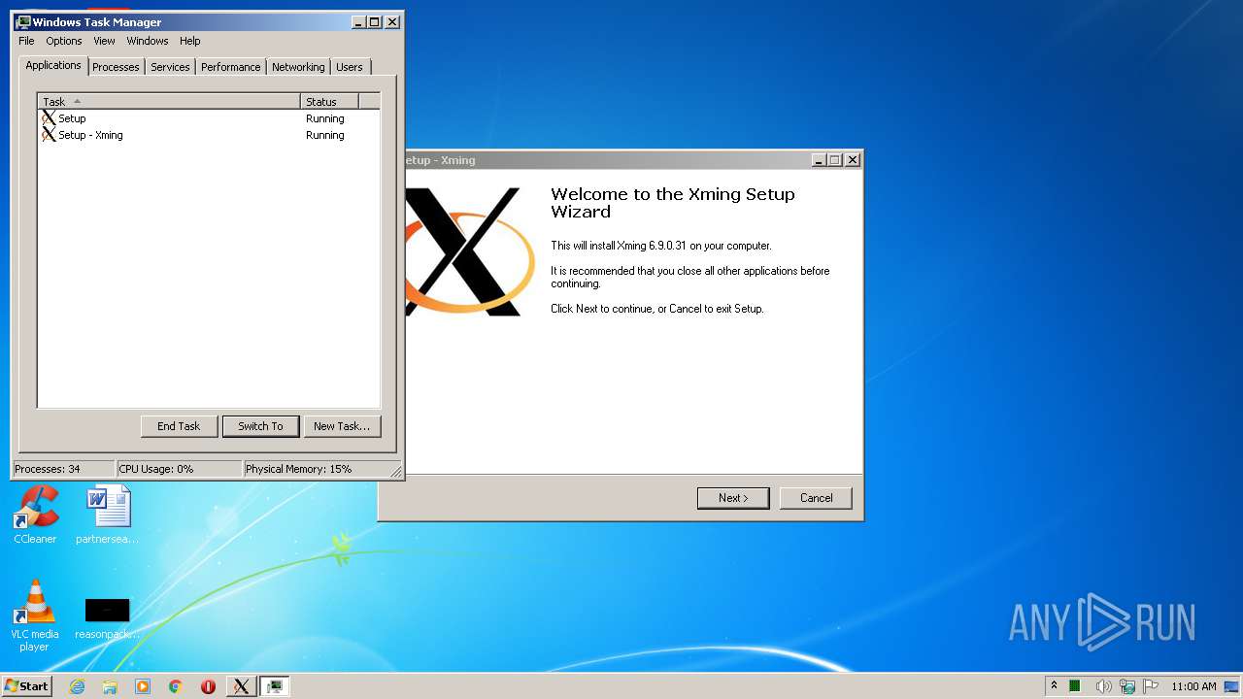Click the Xming X logo image in wizard
Screen dimensions: 1243x699
click(469, 251)
